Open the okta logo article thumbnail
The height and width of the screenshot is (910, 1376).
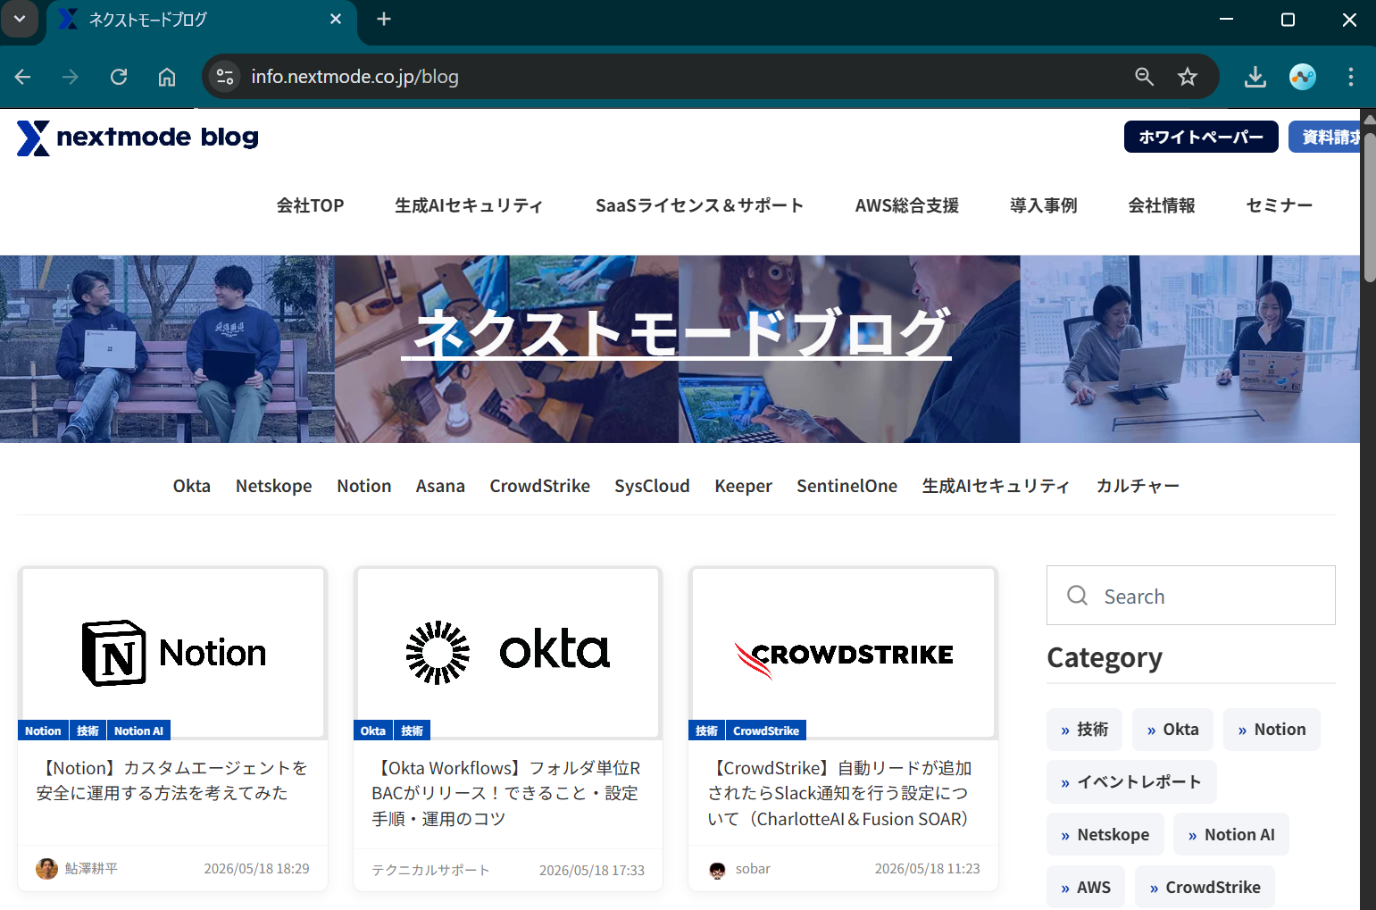(508, 652)
